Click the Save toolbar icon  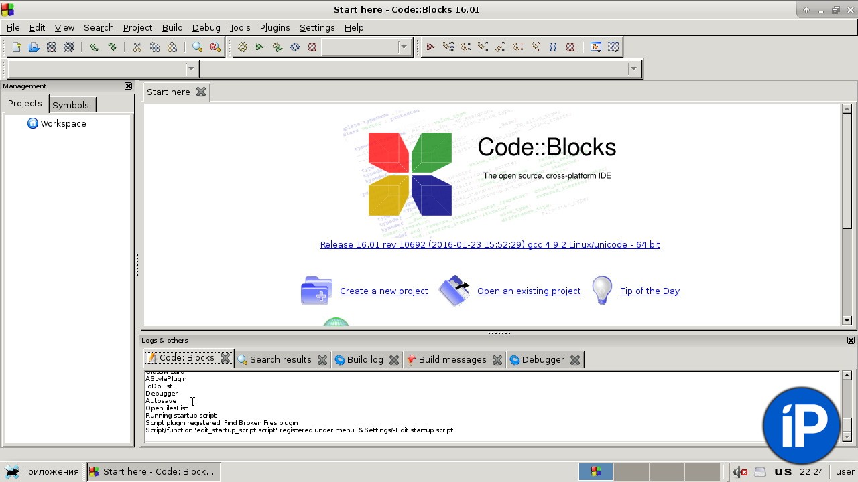point(51,47)
